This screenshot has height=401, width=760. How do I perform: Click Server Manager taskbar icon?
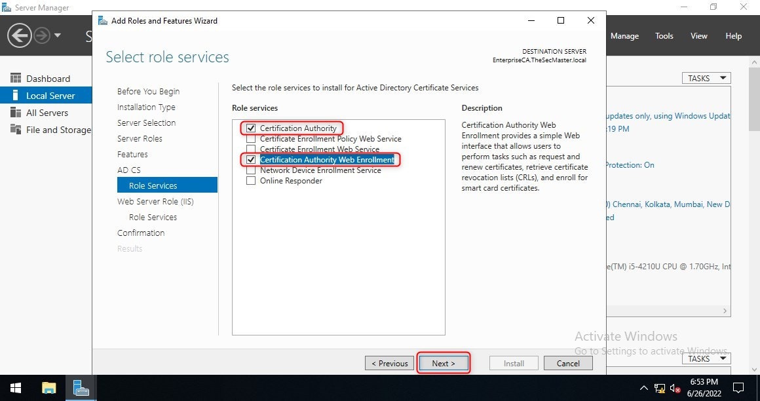pos(80,388)
